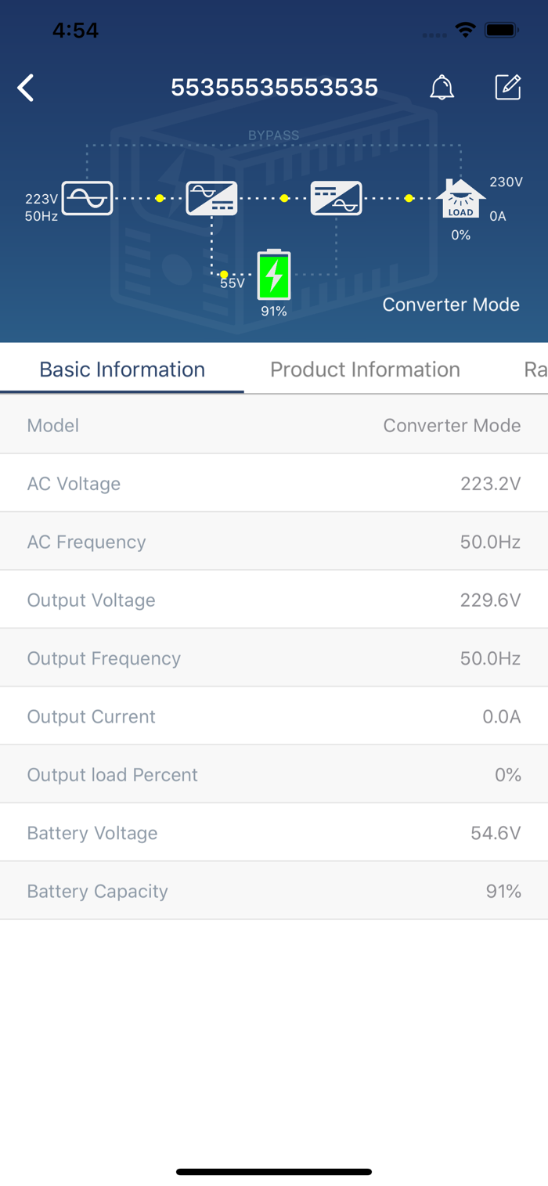Tap the AC-to-DC rectifier icon
This screenshot has width=548, height=1186.
211,198
